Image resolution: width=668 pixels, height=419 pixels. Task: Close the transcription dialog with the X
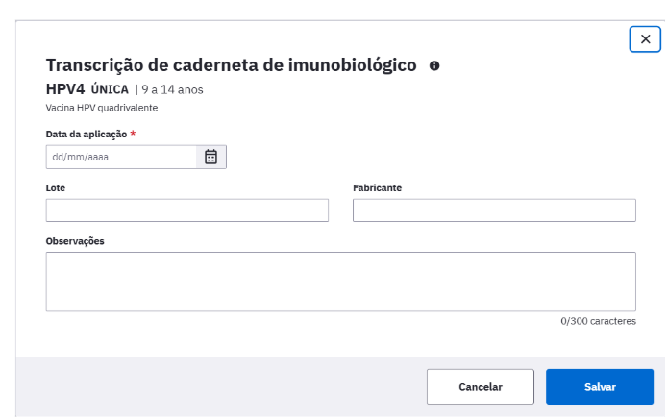pos(645,39)
